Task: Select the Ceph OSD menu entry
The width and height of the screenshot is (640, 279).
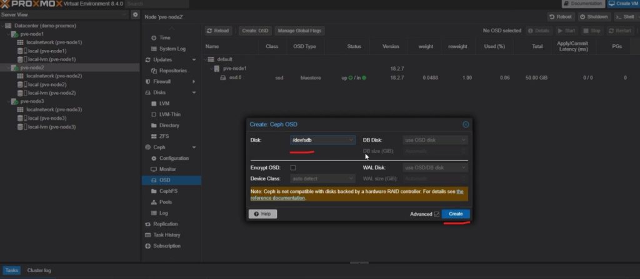Action: (171, 180)
